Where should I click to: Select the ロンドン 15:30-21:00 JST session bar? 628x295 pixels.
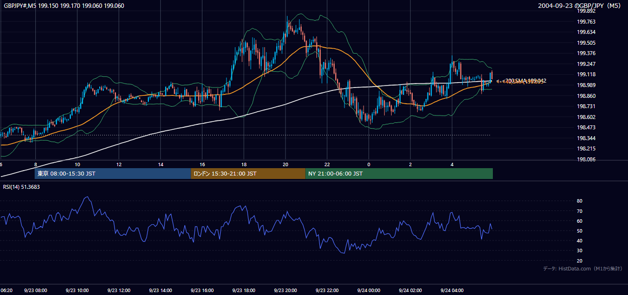248,174
